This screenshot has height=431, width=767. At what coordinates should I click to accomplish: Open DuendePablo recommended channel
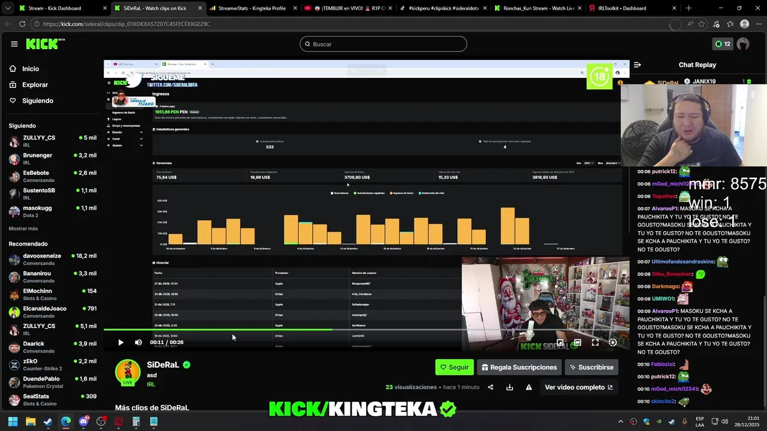coord(53,382)
